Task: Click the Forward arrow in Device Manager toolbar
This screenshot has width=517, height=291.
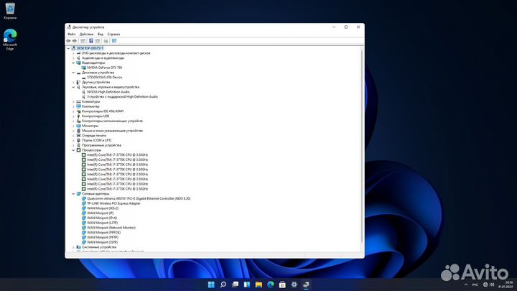Action: [x=75, y=41]
